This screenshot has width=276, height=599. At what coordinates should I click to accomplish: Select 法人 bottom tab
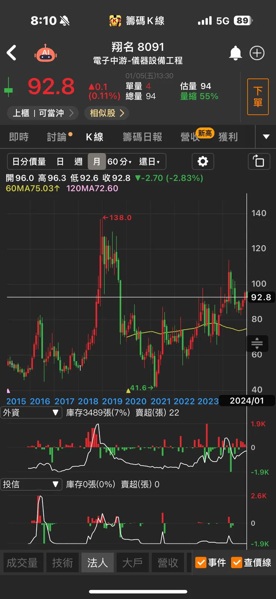[x=98, y=562]
